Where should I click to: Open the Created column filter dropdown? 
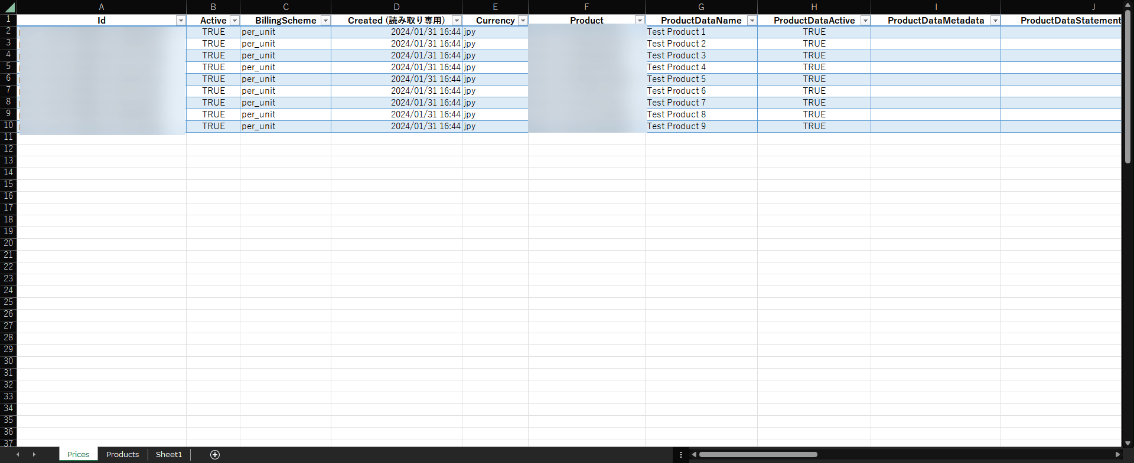457,21
